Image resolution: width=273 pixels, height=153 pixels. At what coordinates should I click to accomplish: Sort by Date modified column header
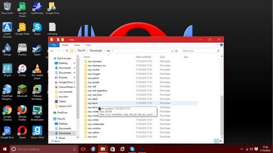(x=143, y=57)
